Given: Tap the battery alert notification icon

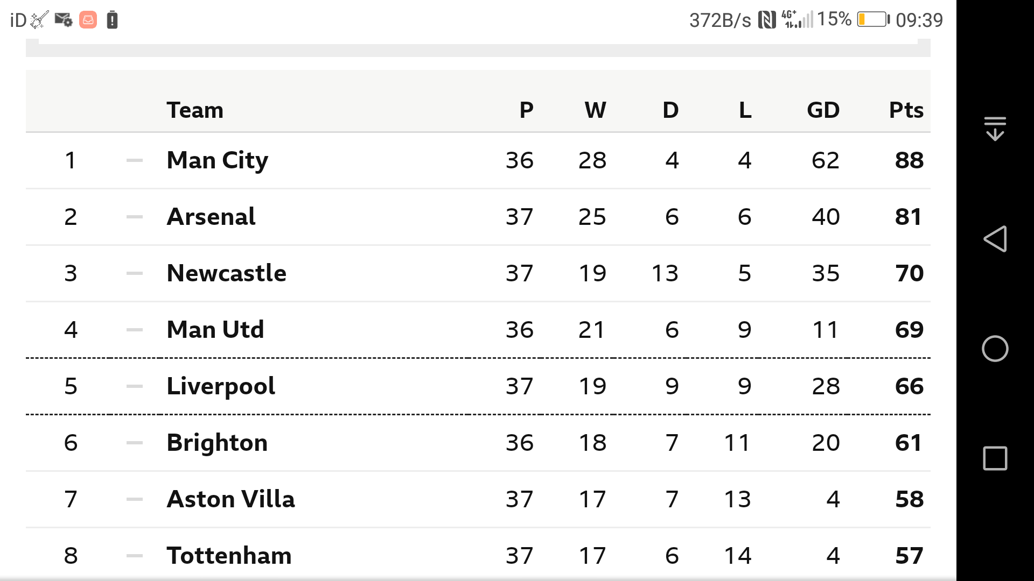Looking at the screenshot, I should pyautogui.click(x=112, y=20).
